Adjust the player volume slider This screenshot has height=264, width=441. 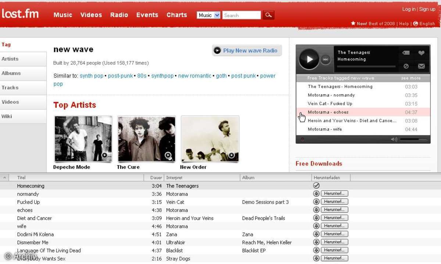413,139
